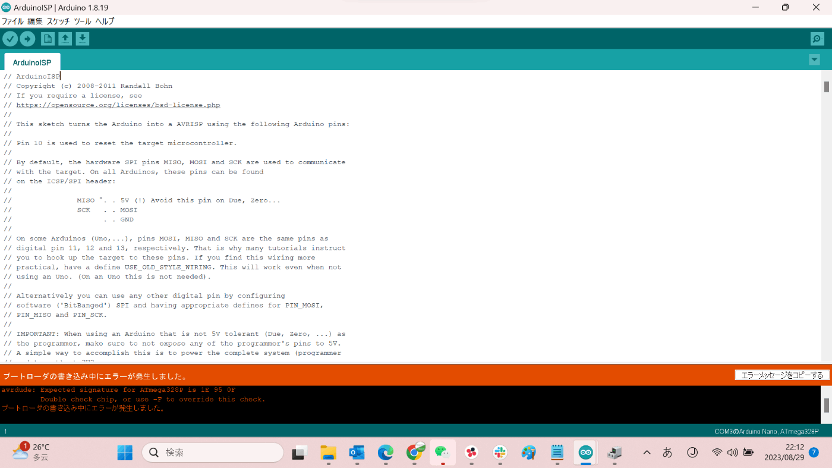The image size is (832, 468).
Task: Open the ヘルプ menu
Action: pos(105,21)
